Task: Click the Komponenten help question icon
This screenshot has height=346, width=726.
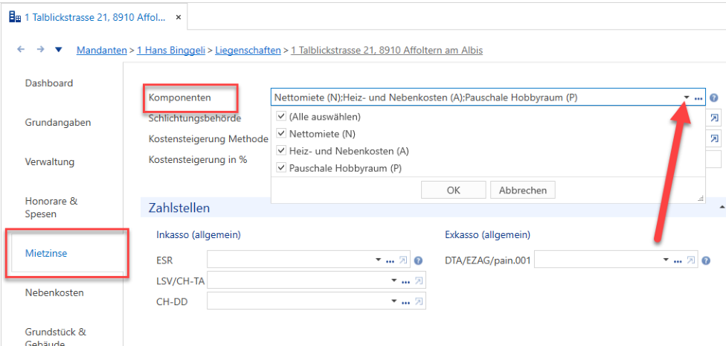Action: coord(713,98)
